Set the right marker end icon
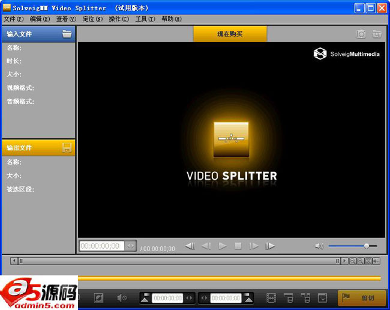The width and height of the screenshot is (390, 310). [248, 298]
